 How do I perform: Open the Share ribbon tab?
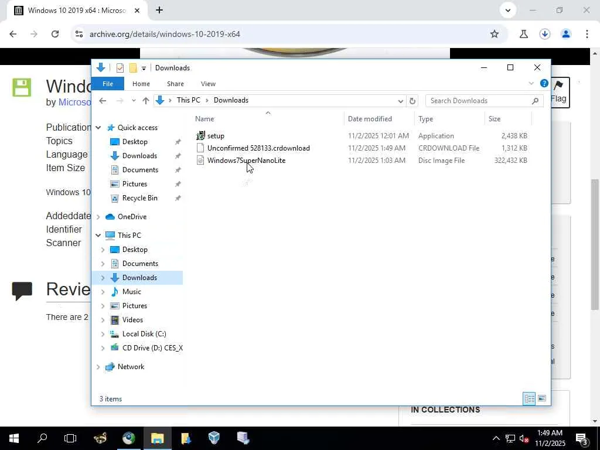[x=175, y=83]
